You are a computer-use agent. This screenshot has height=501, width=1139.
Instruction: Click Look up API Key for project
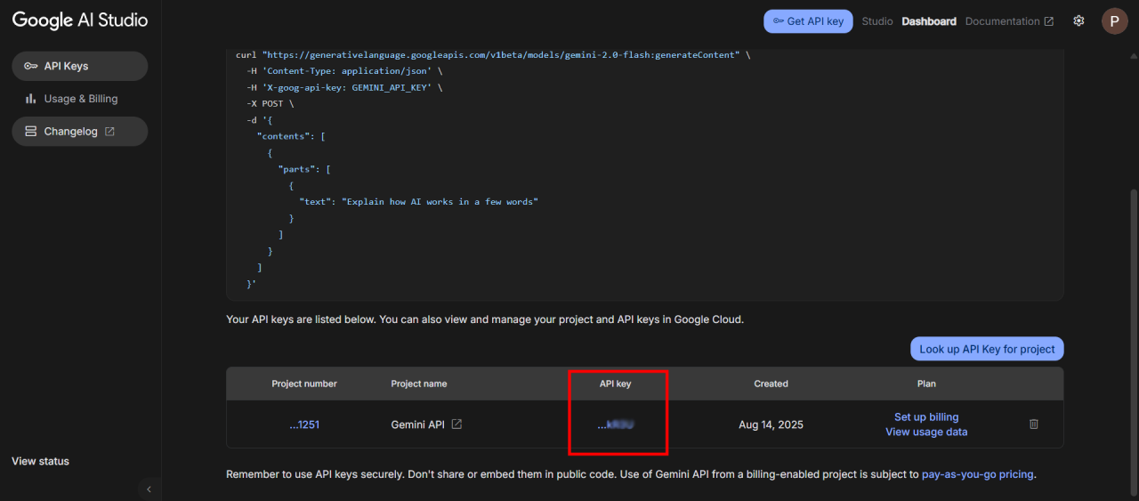click(987, 349)
